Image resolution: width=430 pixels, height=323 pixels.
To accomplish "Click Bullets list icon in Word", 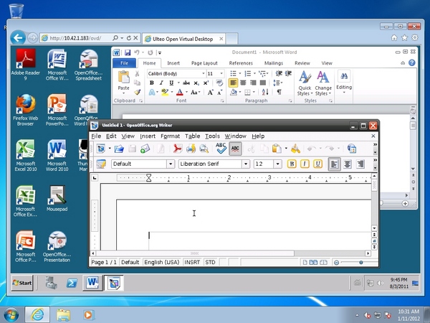I will (233, 73).
